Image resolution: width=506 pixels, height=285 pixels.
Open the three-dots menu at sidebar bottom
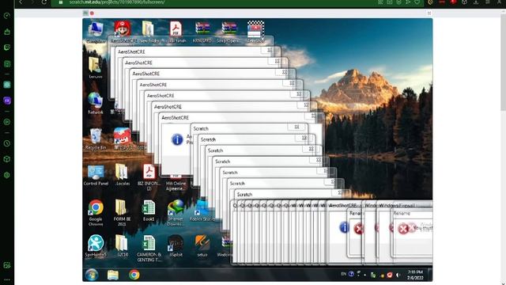pyautogui.click(x=7, y=279)
